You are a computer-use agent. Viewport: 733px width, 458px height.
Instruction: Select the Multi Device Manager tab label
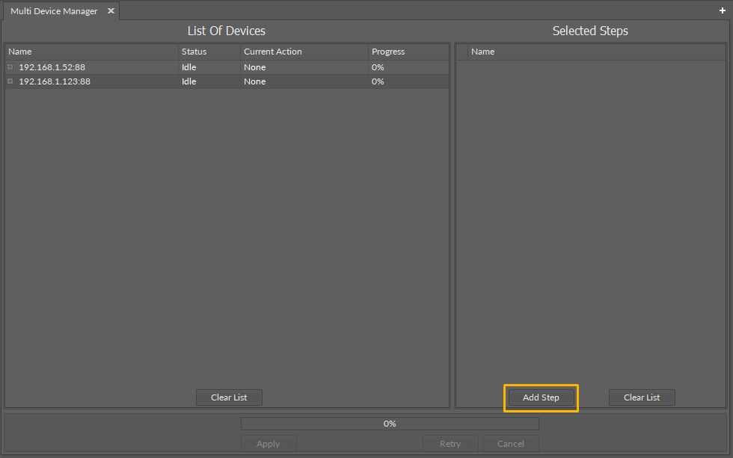pyautogui.click(x=52, y=10)
